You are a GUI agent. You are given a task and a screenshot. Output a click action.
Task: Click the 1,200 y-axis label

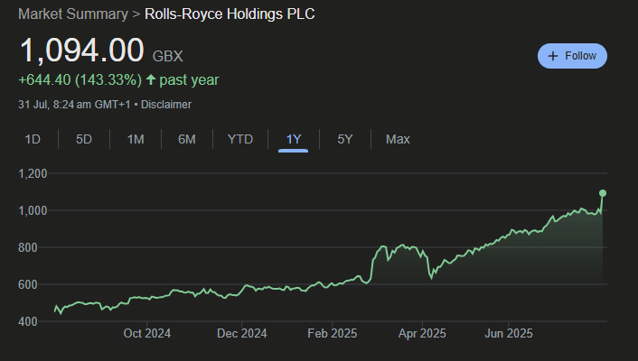point(33,173)
